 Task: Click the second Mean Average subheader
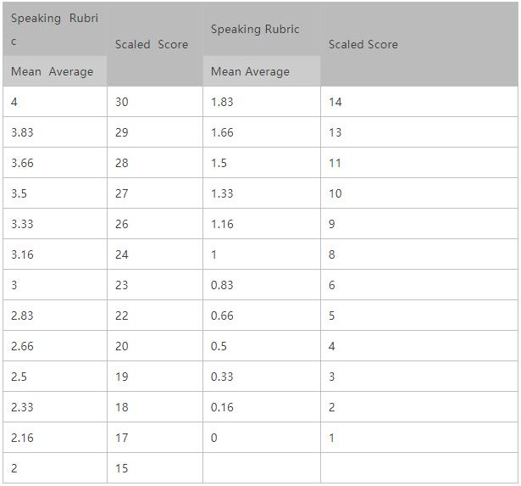pos(262,71)
